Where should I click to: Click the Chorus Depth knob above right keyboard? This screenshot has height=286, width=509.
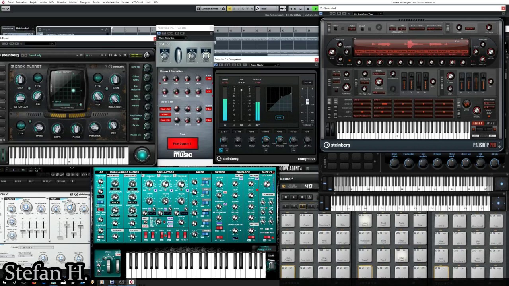coord(451,163)
